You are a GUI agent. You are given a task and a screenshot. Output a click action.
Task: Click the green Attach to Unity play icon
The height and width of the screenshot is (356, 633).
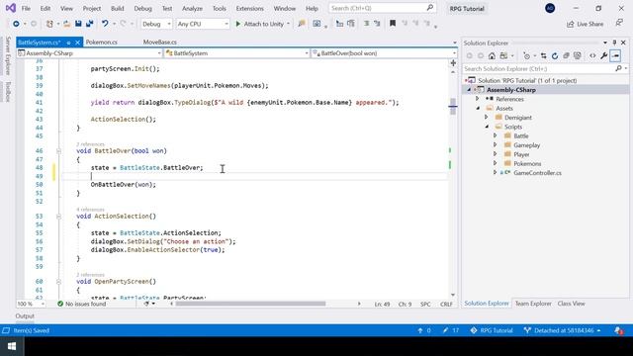(x=238, y=24)
